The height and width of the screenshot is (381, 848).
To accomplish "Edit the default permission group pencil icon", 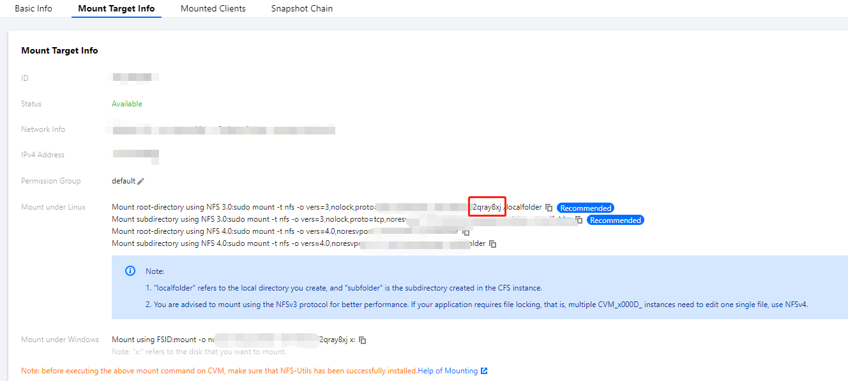I will point(141,181).
